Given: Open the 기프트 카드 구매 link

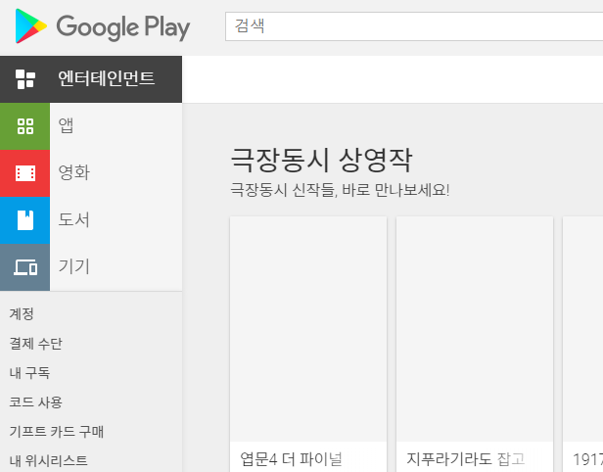Looking at the screenshot, I should 57,432.
